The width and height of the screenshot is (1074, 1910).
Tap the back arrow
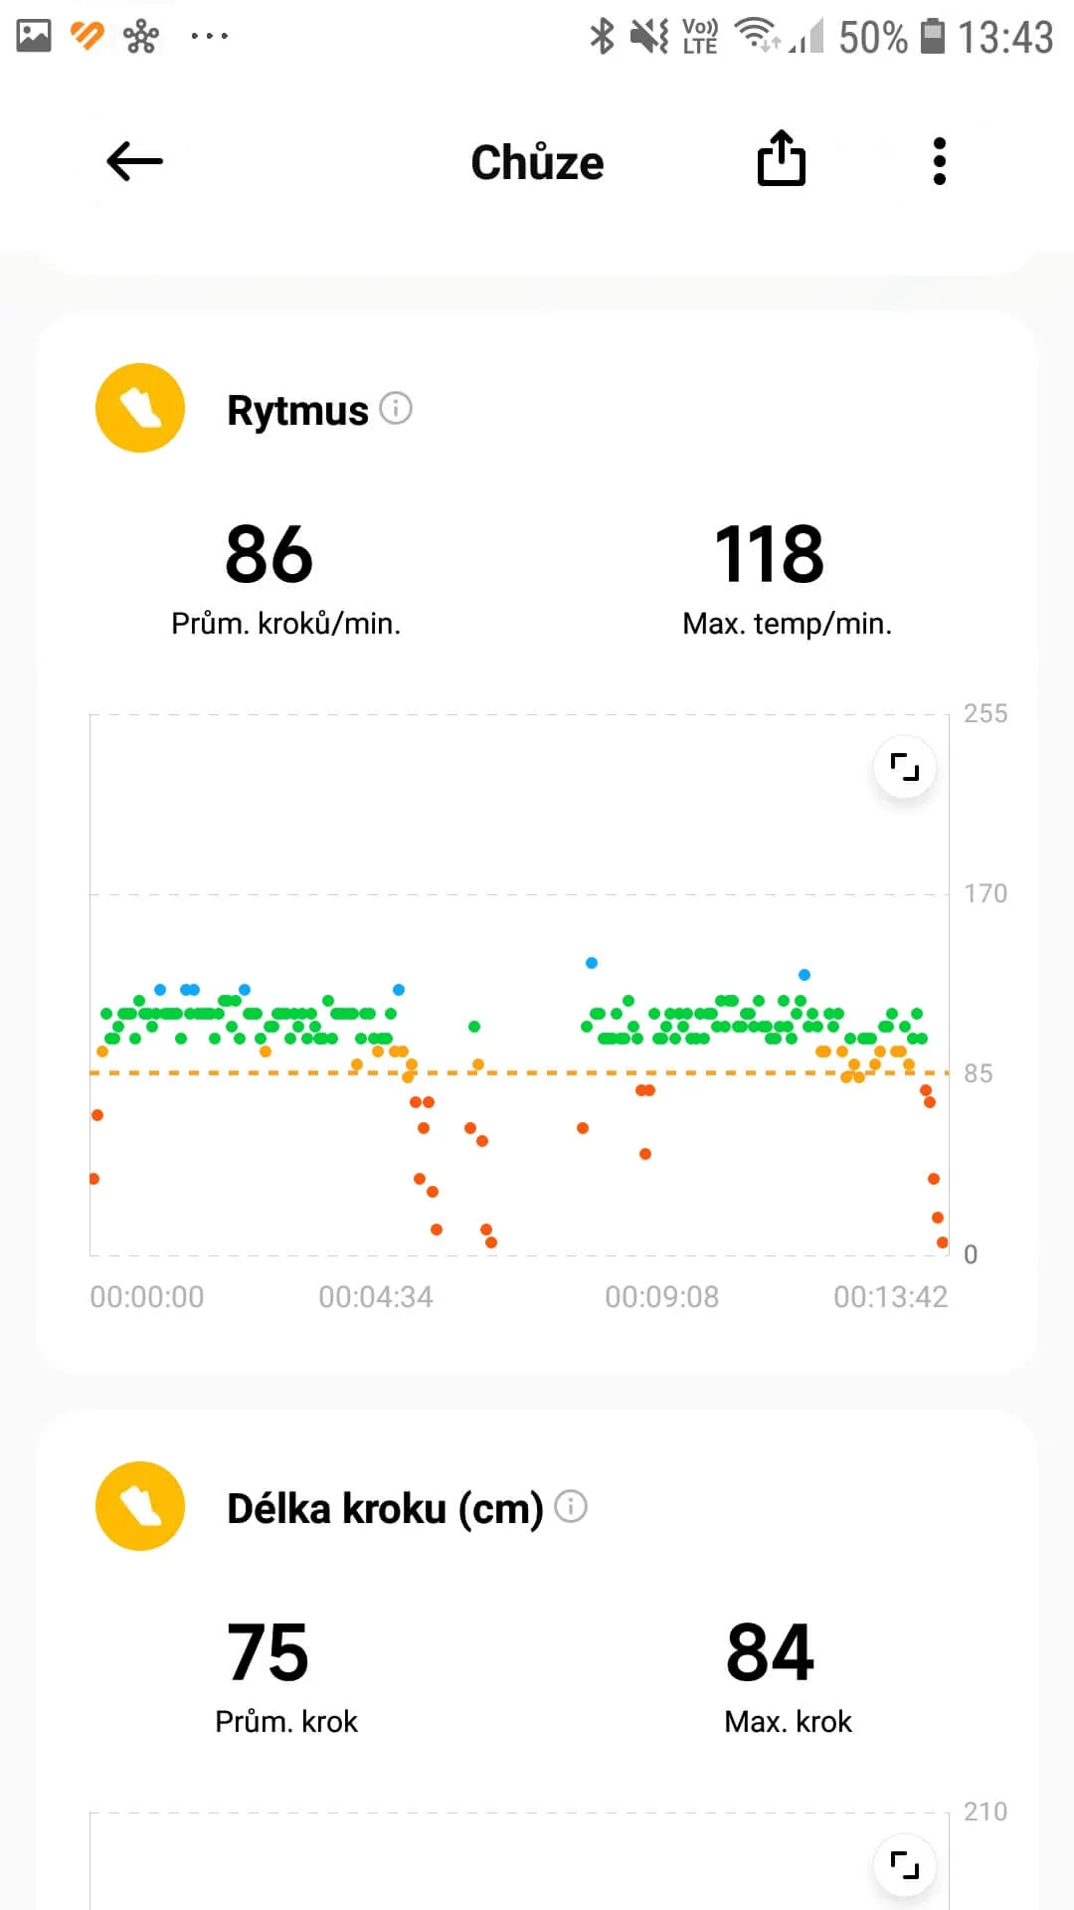(134, 161)
